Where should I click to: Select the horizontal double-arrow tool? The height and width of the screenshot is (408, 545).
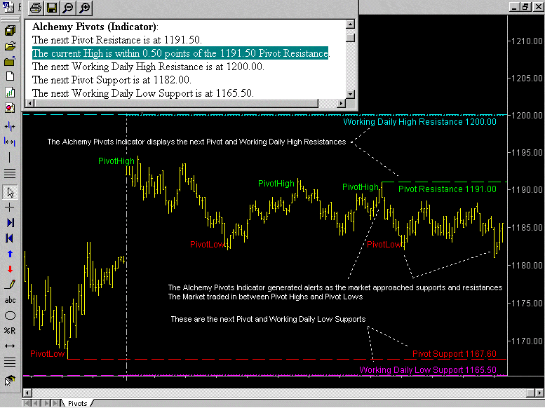click(10, 346)
